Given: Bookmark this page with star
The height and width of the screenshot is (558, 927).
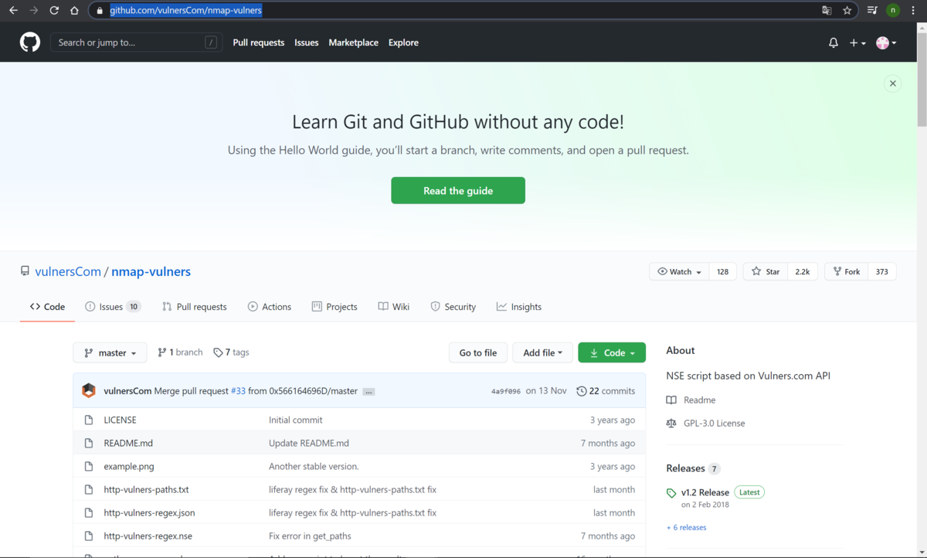Looking at the screenshot, I should (847, 10).
